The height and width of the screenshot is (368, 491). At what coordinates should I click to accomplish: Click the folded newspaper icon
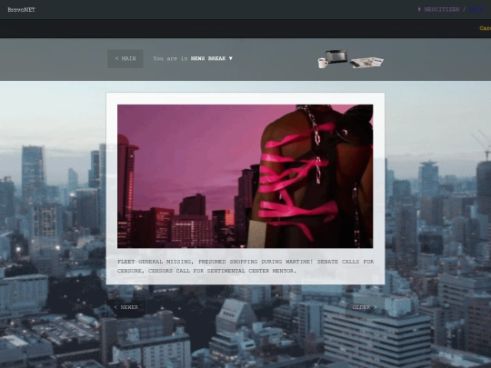[366, 62]
